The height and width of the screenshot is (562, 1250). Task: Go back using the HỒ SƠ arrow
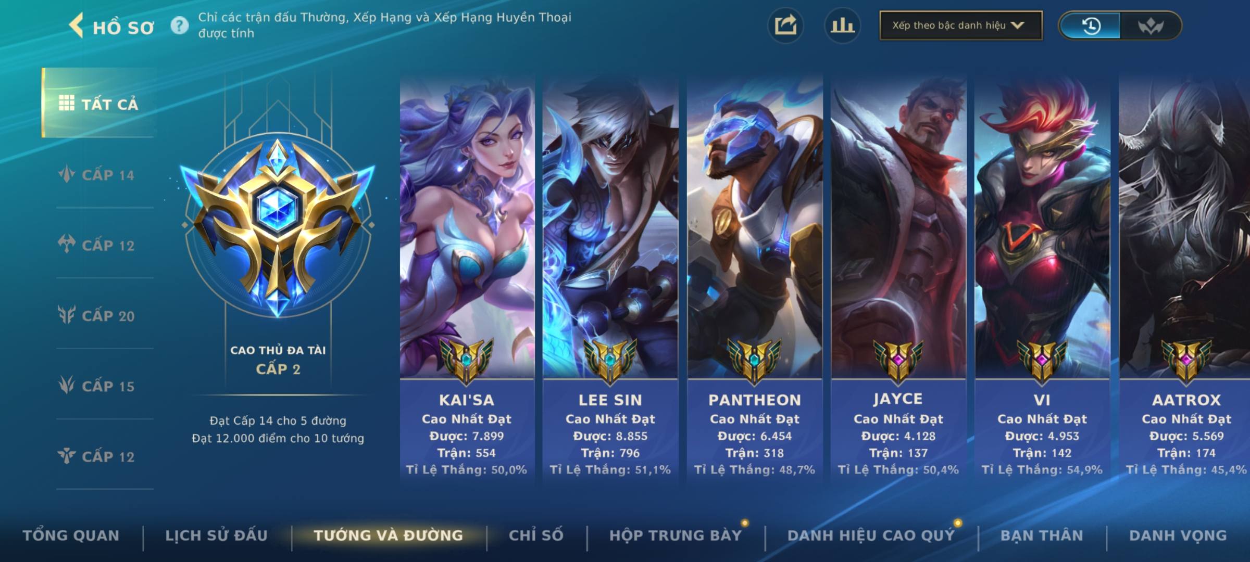[77, 26]
